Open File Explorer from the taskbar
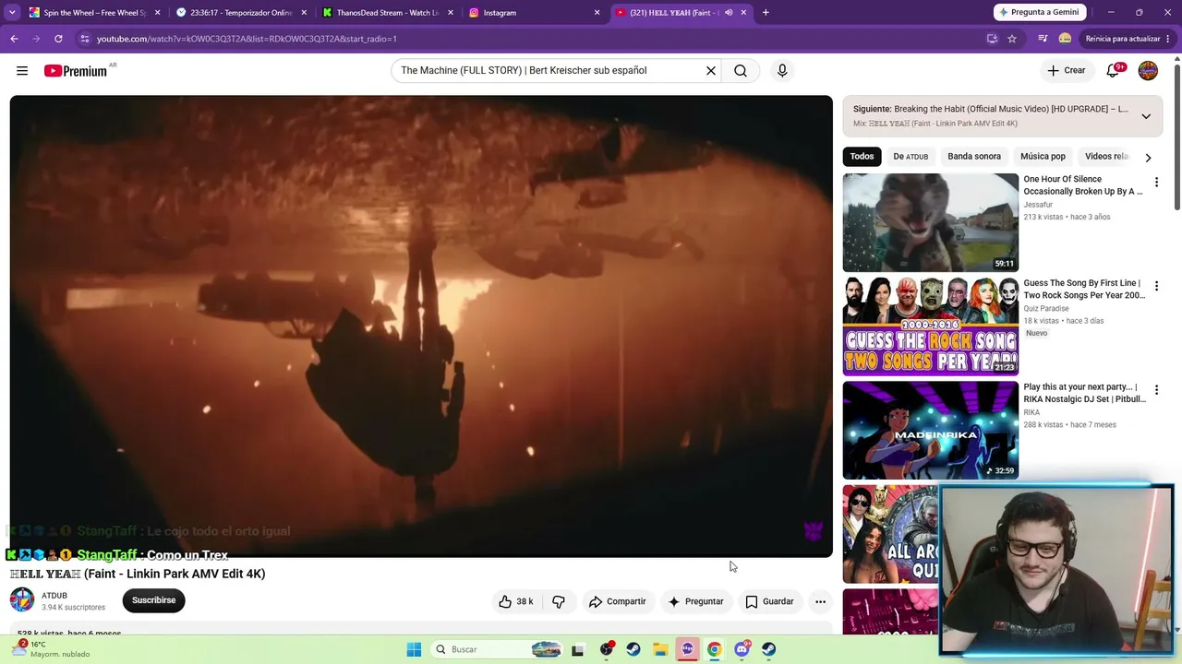Screen dimensions: 1182x664 point(660,649)
